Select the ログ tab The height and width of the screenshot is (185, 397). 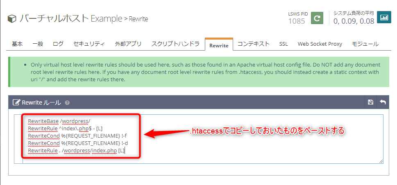tap(58, 44)
